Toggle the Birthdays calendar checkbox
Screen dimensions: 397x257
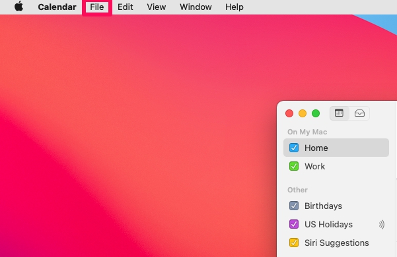tap(294, 206)
